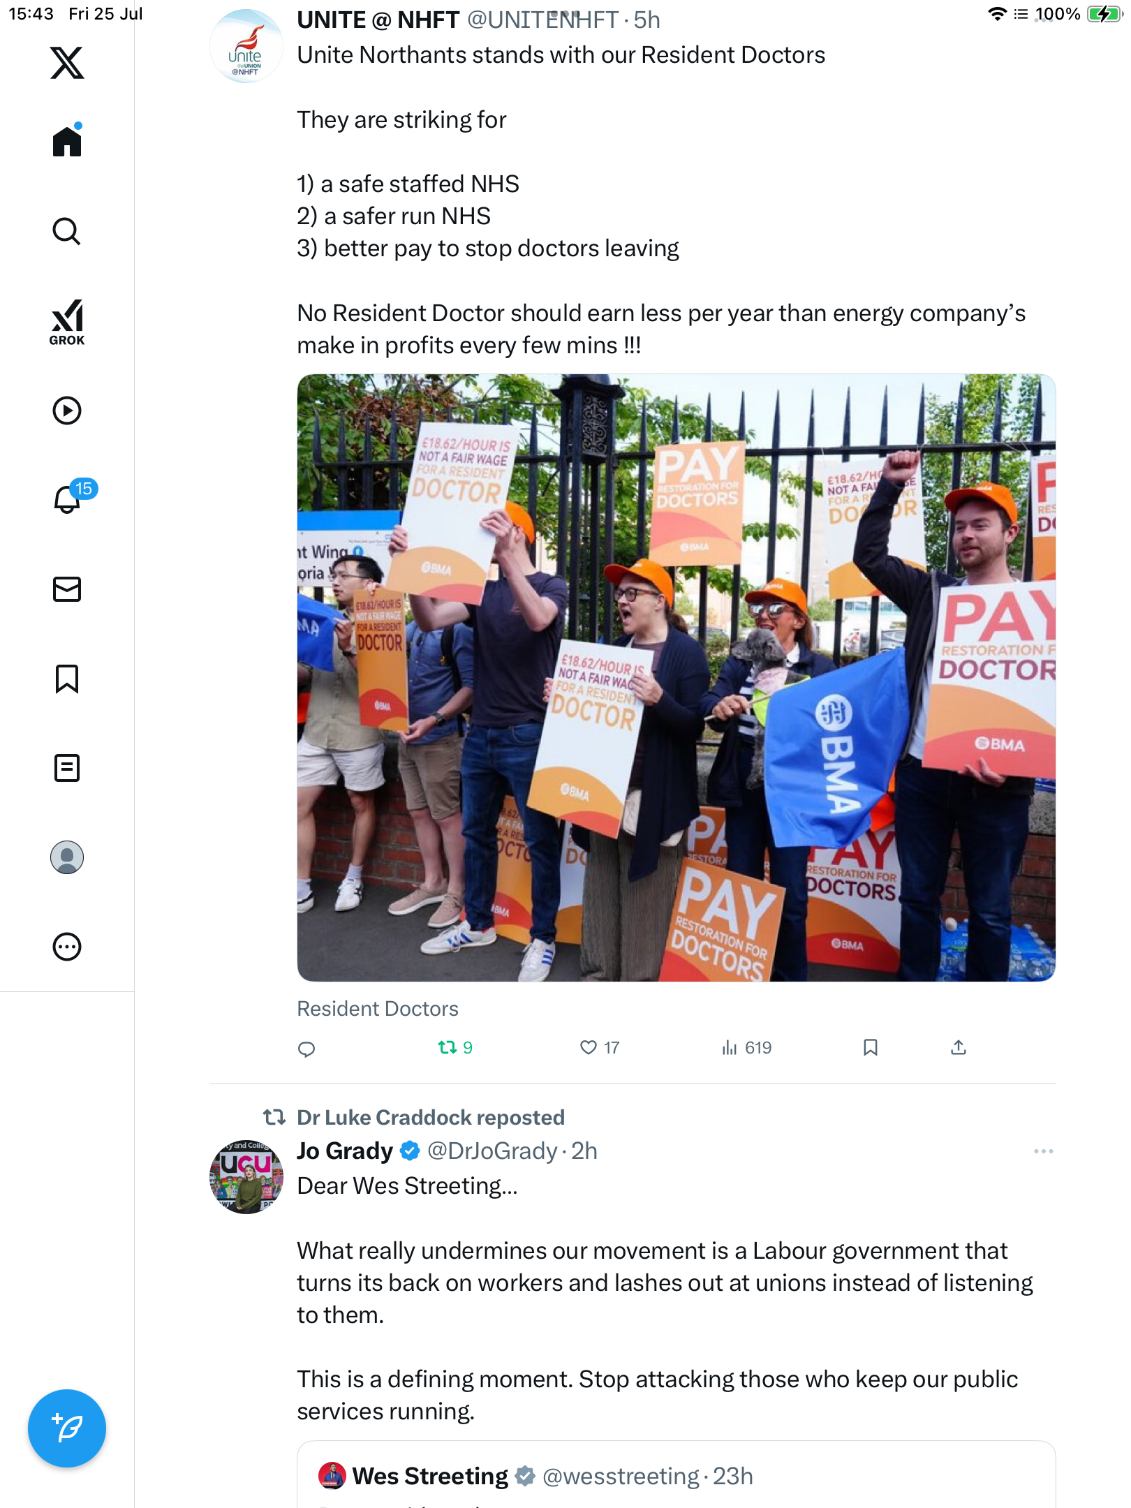Viewport: 1131px width, 1508px height.
Task: Open the picket line photo
Action: (x=676, y=678)
